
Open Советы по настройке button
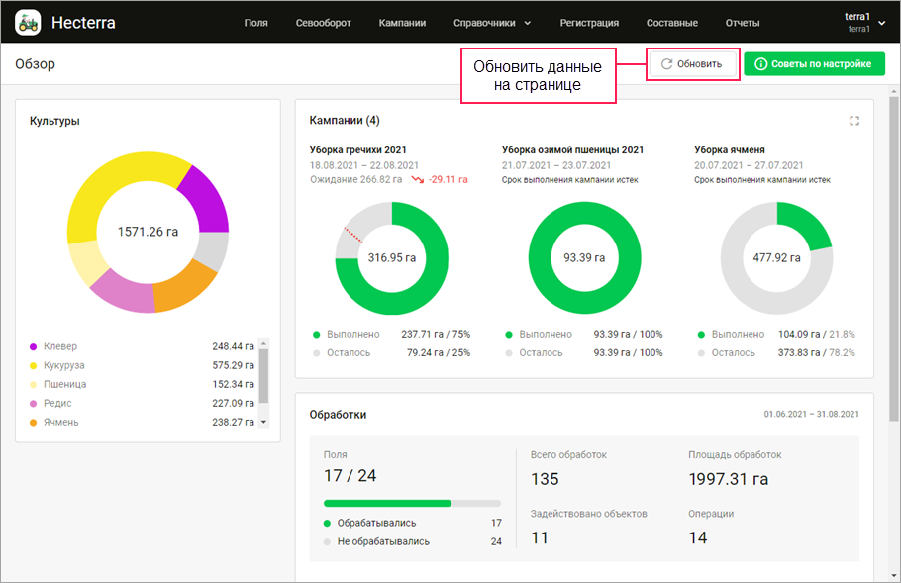pyautogui.click(x=814, y=64)
